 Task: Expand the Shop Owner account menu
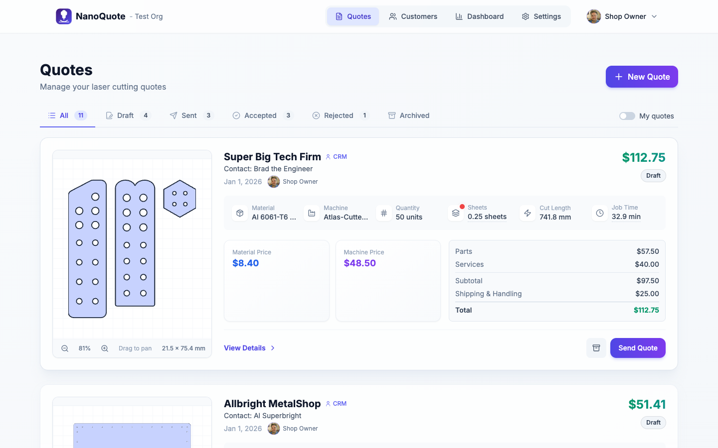pyautogui.click(x=622, y=16)
